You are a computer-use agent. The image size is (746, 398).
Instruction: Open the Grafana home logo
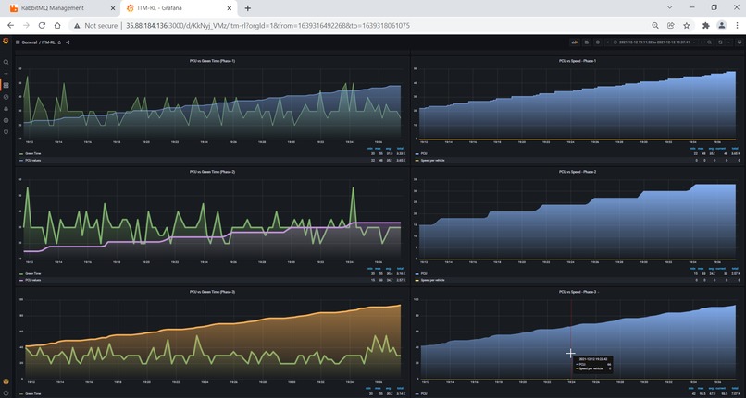point(6,41)
